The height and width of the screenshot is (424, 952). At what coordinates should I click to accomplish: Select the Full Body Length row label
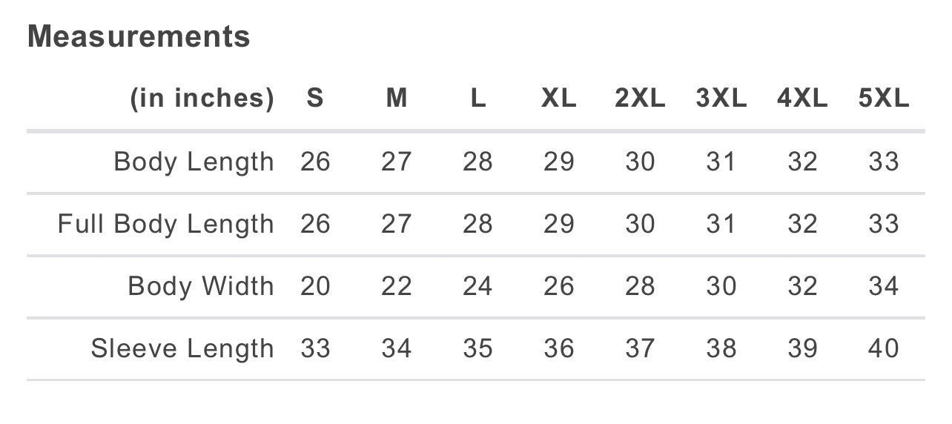165,224
